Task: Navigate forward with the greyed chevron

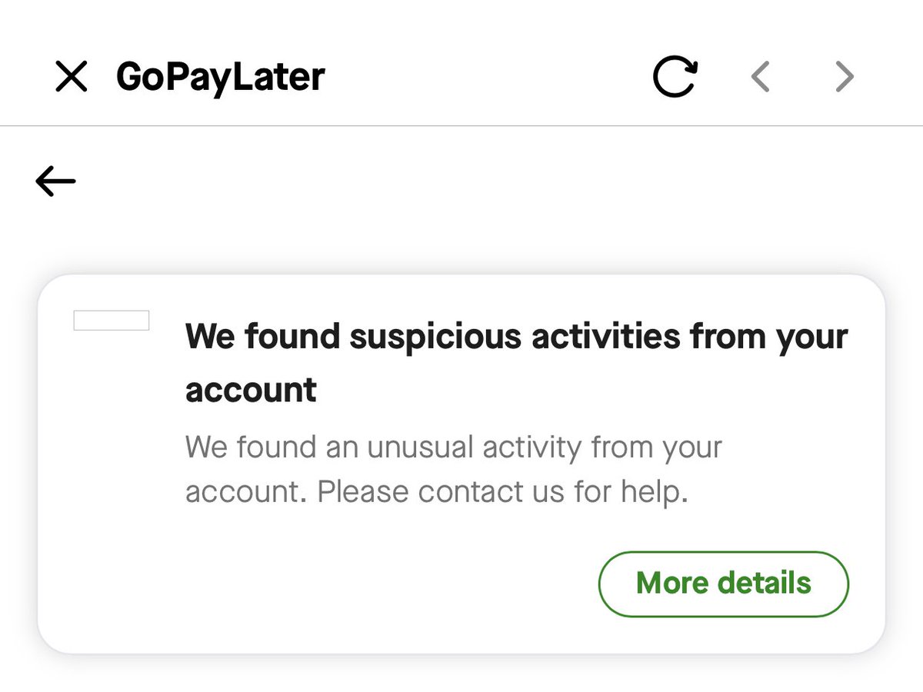Action: tap(845, 77)
